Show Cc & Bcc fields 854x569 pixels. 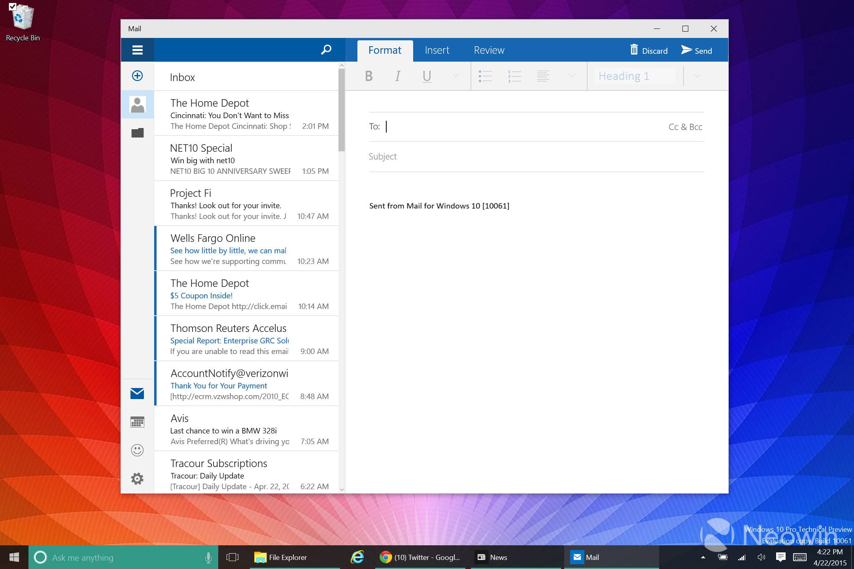pyautogui.click(x=685, y=127)
